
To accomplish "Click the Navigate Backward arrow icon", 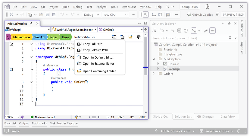I will pos(12,14).
